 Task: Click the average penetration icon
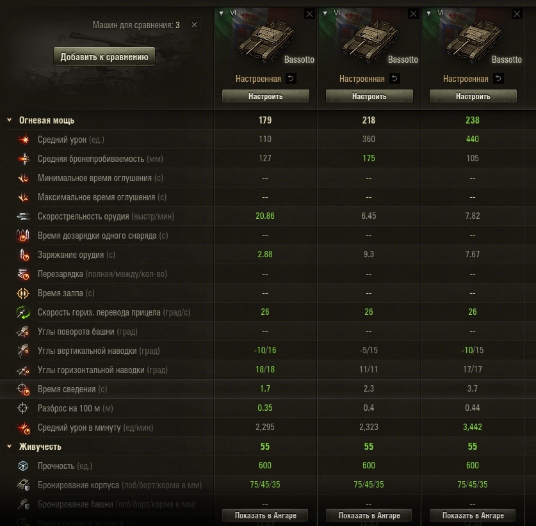click(x=24, y=159)
